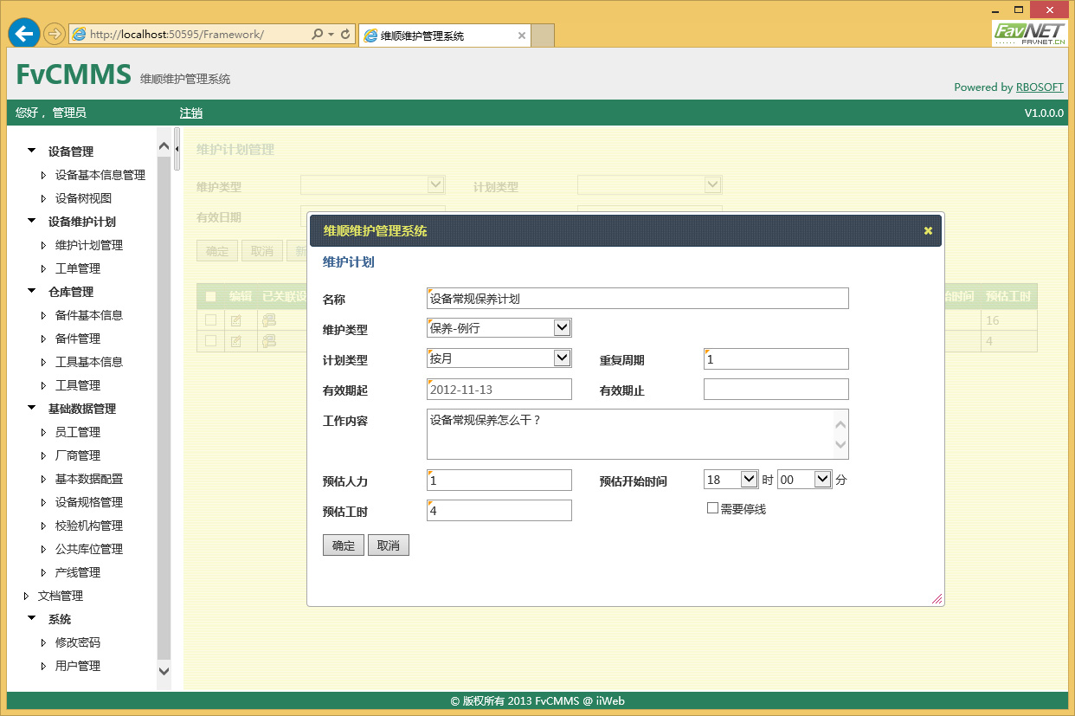Image resolution: width=1075 pixels, height=716 pixels.
Task: Click the 注销 logout link
Action: 191,113
